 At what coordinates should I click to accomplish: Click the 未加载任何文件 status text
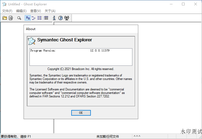click(108, 136)
